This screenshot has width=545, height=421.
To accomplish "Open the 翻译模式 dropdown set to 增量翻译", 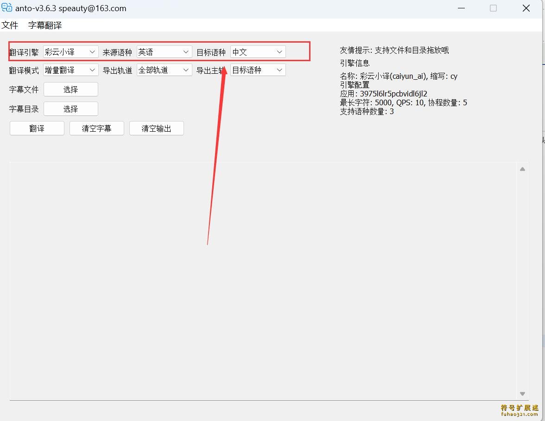I will tap(70, 70).
